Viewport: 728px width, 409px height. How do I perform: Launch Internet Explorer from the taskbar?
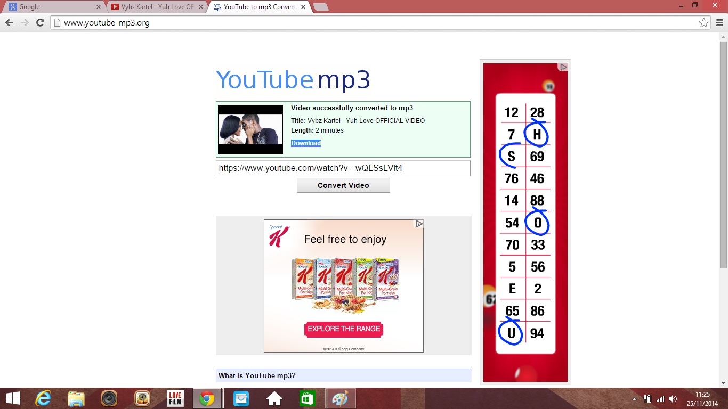coord(43,398)
